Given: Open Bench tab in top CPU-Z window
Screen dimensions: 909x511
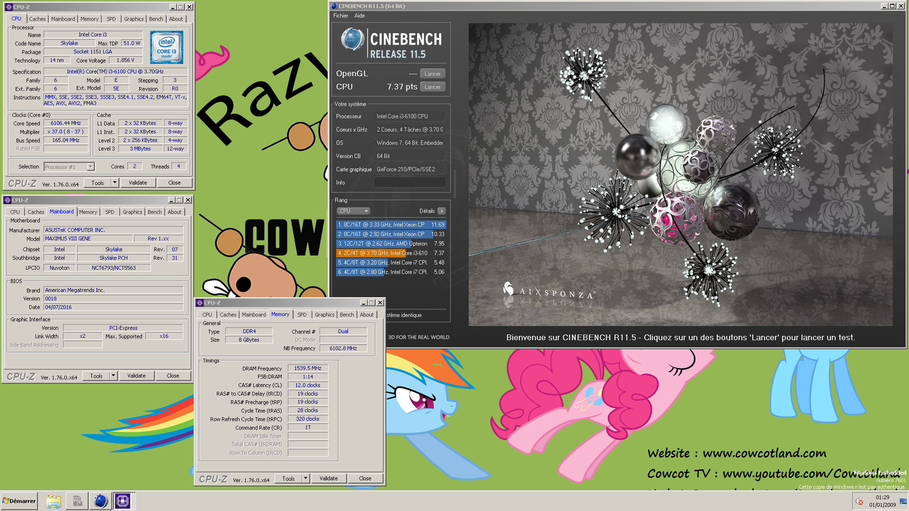Looking at the screenshot, I should click(156, 19).
